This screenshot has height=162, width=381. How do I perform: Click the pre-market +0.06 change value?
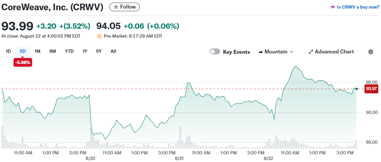pos(134,26)
